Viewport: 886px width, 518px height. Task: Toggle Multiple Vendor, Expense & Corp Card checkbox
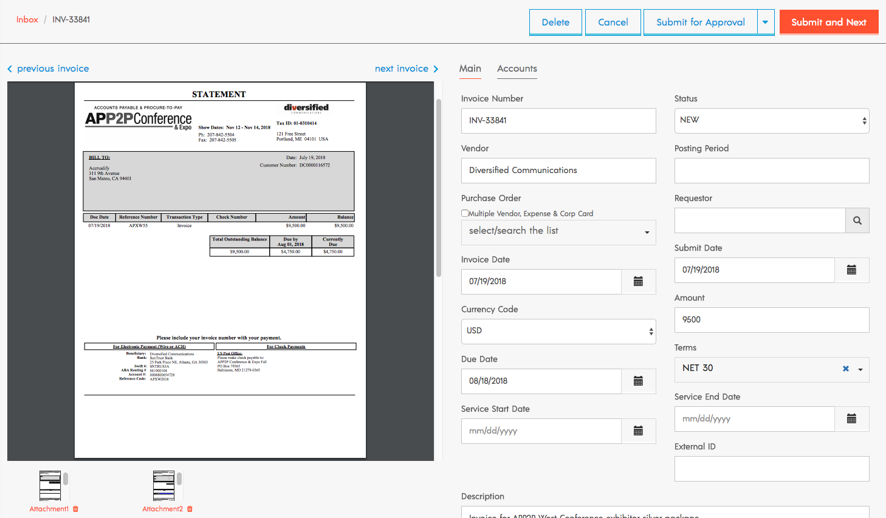pos(465,213)
